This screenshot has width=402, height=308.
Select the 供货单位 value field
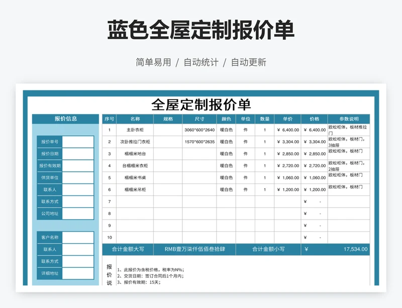coord(78,178)
